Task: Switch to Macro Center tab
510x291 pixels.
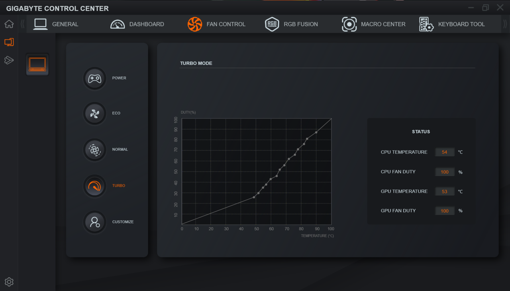Action: (374, 24)
